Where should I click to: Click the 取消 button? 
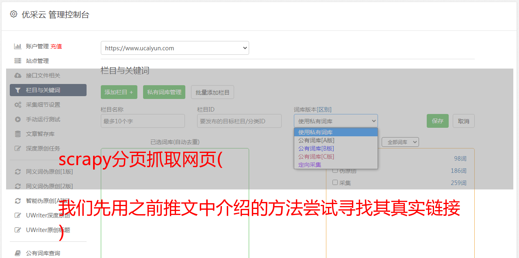click(x=464, y=121)
